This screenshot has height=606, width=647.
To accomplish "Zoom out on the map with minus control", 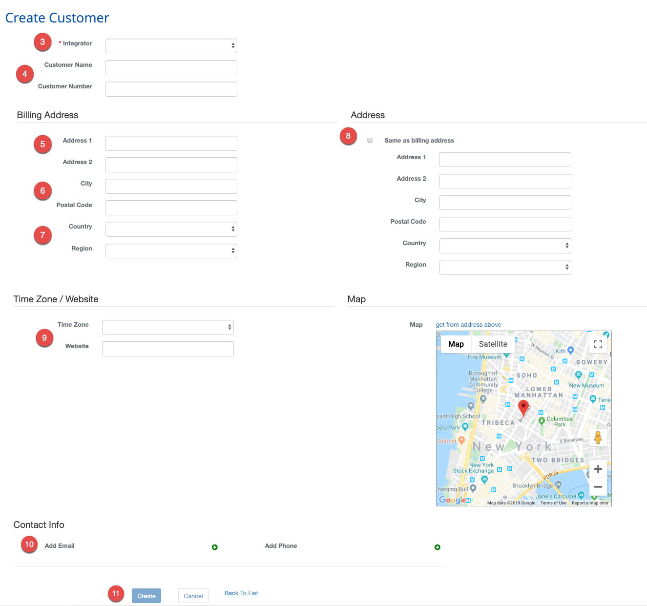I will (x=598, y=487).
